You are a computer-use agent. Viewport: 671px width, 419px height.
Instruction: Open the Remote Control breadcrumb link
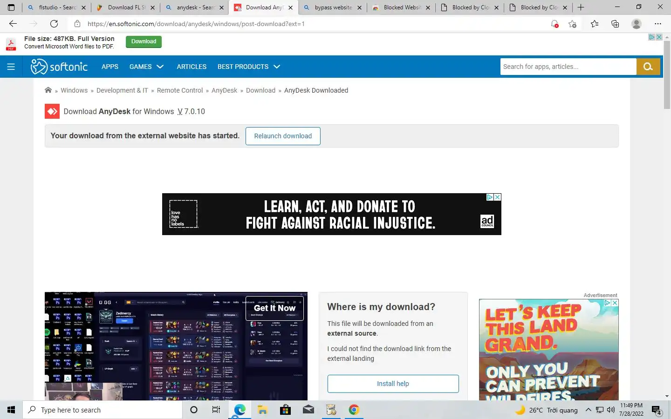pyautogui.click(x=180, y=90)
